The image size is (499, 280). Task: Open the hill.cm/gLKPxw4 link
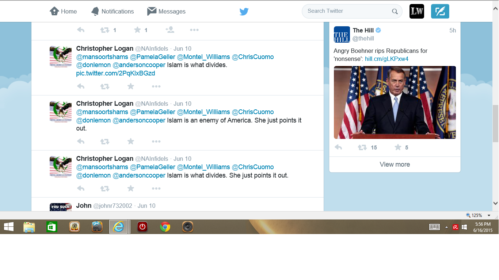point(386,59)
